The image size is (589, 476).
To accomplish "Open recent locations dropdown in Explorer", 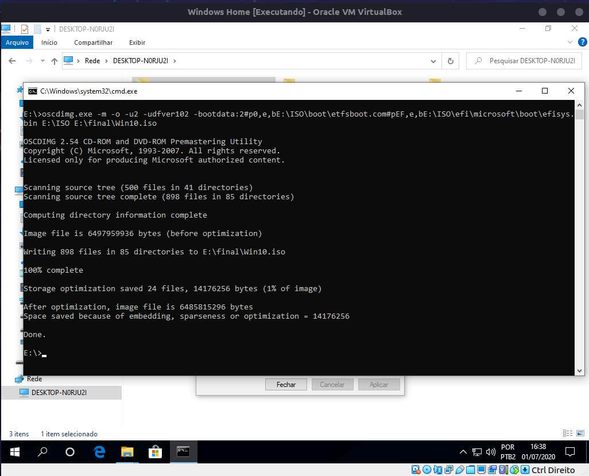I will tap(42, 61).
